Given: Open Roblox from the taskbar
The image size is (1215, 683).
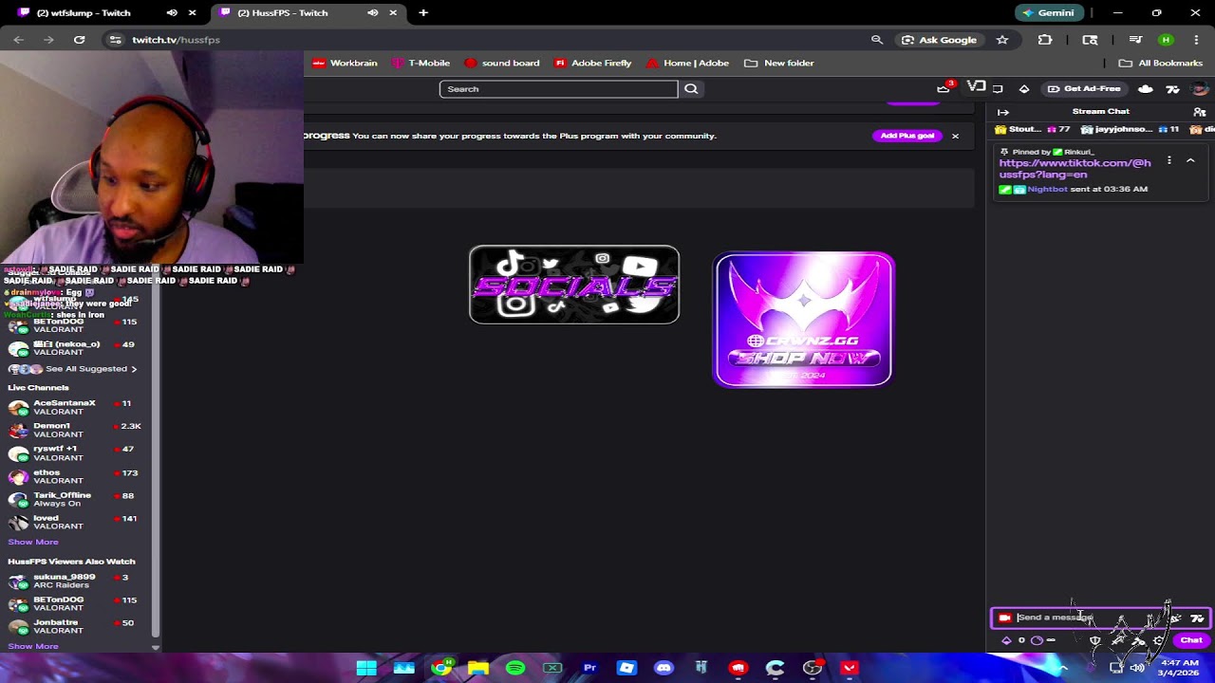Looking at the screenshot, I should pyautogui.click(x=626, y=668).
